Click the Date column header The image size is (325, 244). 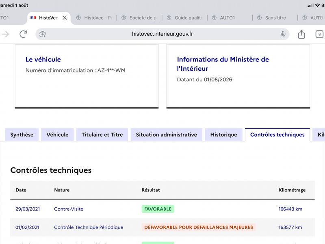pyautogui.click(x=21, y=190)
